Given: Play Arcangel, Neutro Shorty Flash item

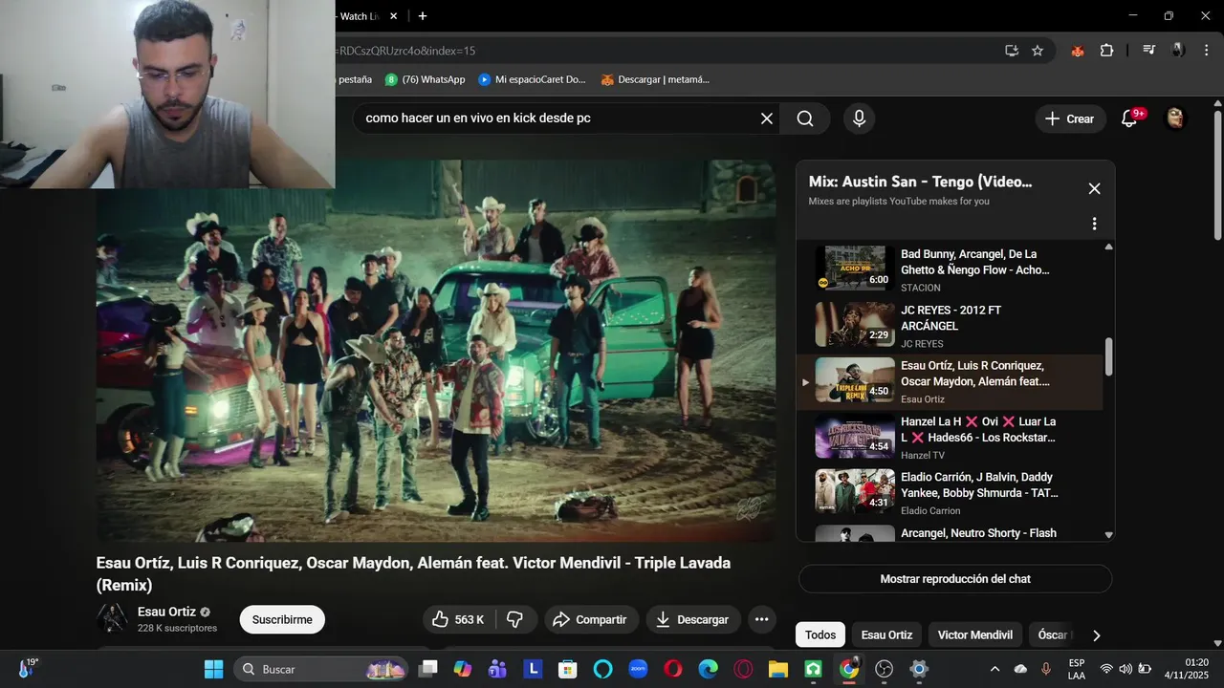Looking at the screenshot, I should [x=950, y=533].
